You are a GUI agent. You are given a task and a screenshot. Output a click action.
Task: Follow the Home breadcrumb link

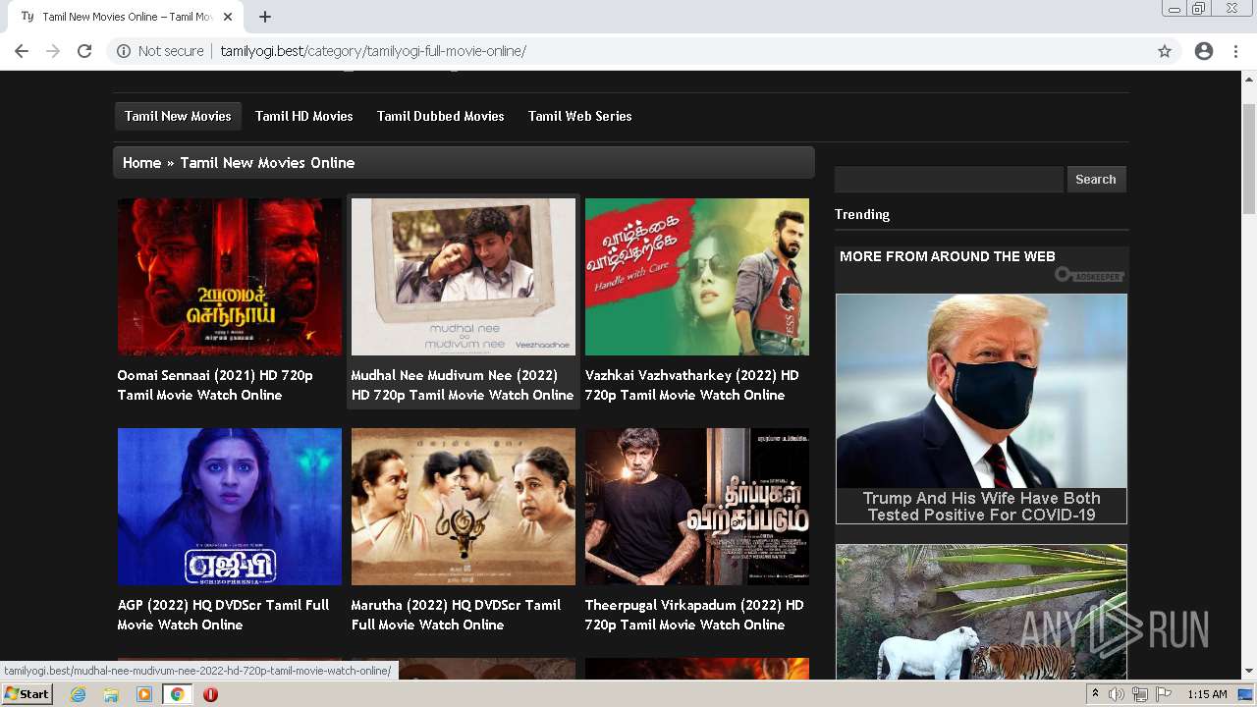point(141,163)
